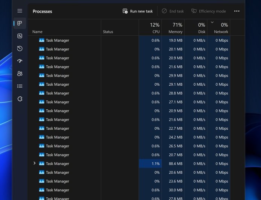Open the Performance page from sidebar
This screenshot has height=200, width=261.
pyautogui.click(x=20, y=36)
